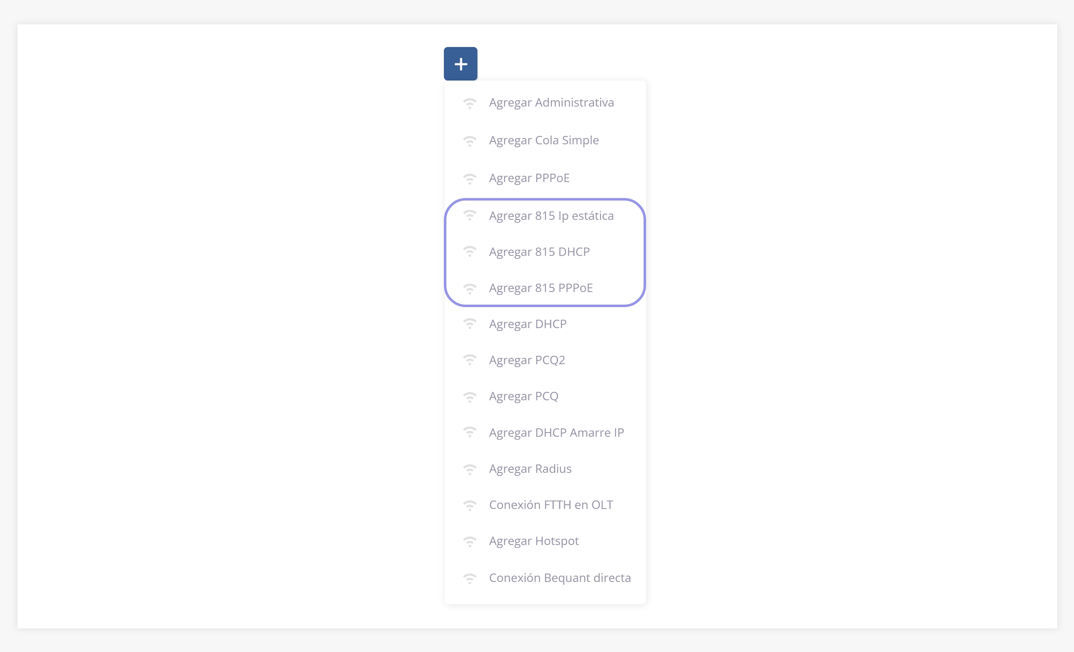Select the Agregar PPPoE menu entry

point(529,178)
